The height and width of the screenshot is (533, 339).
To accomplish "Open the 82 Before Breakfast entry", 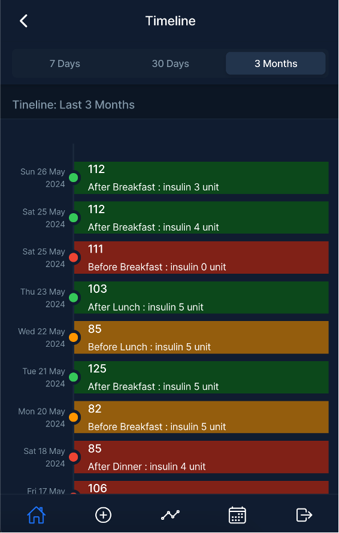I will tap(201, 417).
